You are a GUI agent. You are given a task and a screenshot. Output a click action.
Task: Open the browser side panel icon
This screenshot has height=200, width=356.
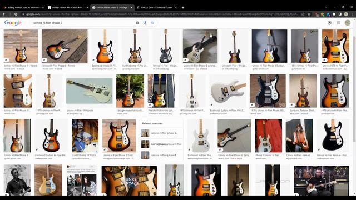tap(340, 14)
